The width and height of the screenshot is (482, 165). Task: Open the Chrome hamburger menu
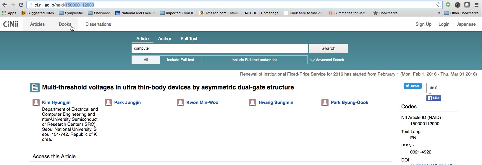coord(476,5)
